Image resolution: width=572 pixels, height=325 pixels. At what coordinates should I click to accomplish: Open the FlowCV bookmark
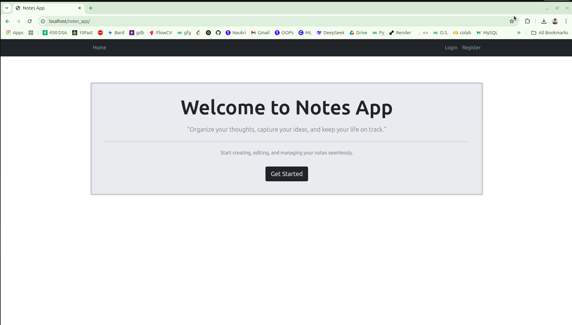[161, 33]
